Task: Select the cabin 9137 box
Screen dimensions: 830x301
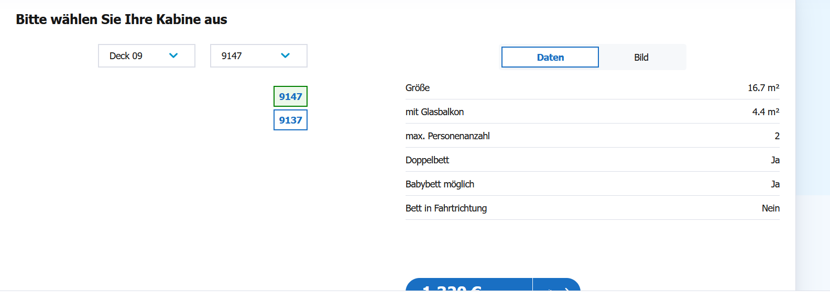Action: (290, 120)
